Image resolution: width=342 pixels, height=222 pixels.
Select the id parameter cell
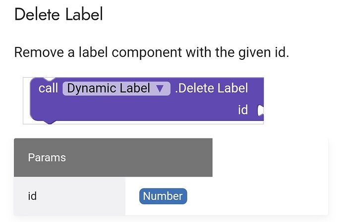tap(69, 196)
